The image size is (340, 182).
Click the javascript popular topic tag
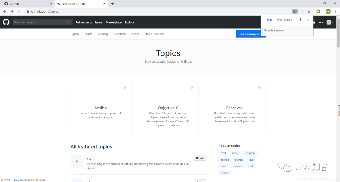(x=250, y=153)
